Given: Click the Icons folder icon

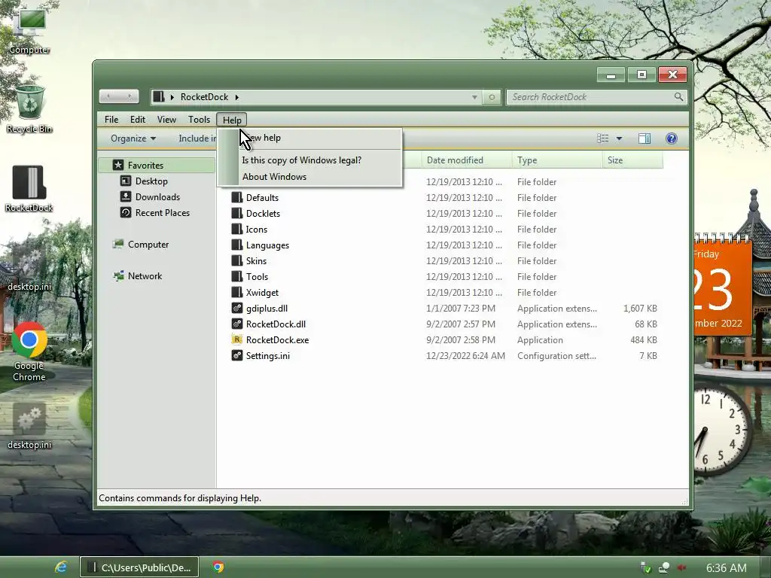Looking at the screenshot, I should (237, 229).
